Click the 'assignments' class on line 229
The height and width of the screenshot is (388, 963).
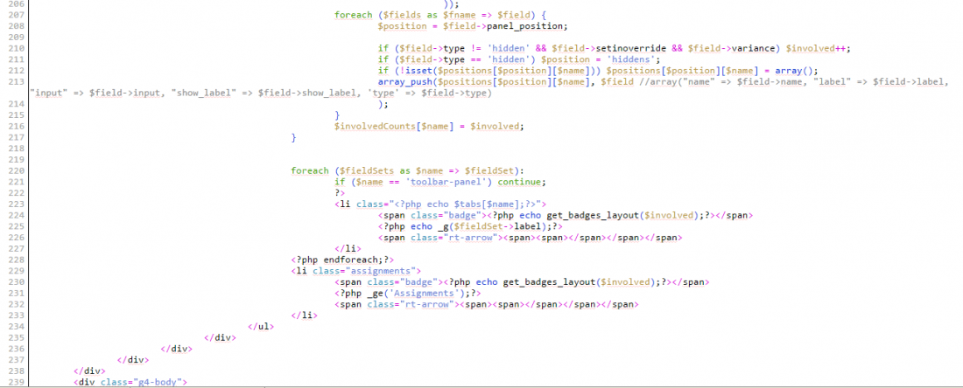tap(383, 271)
